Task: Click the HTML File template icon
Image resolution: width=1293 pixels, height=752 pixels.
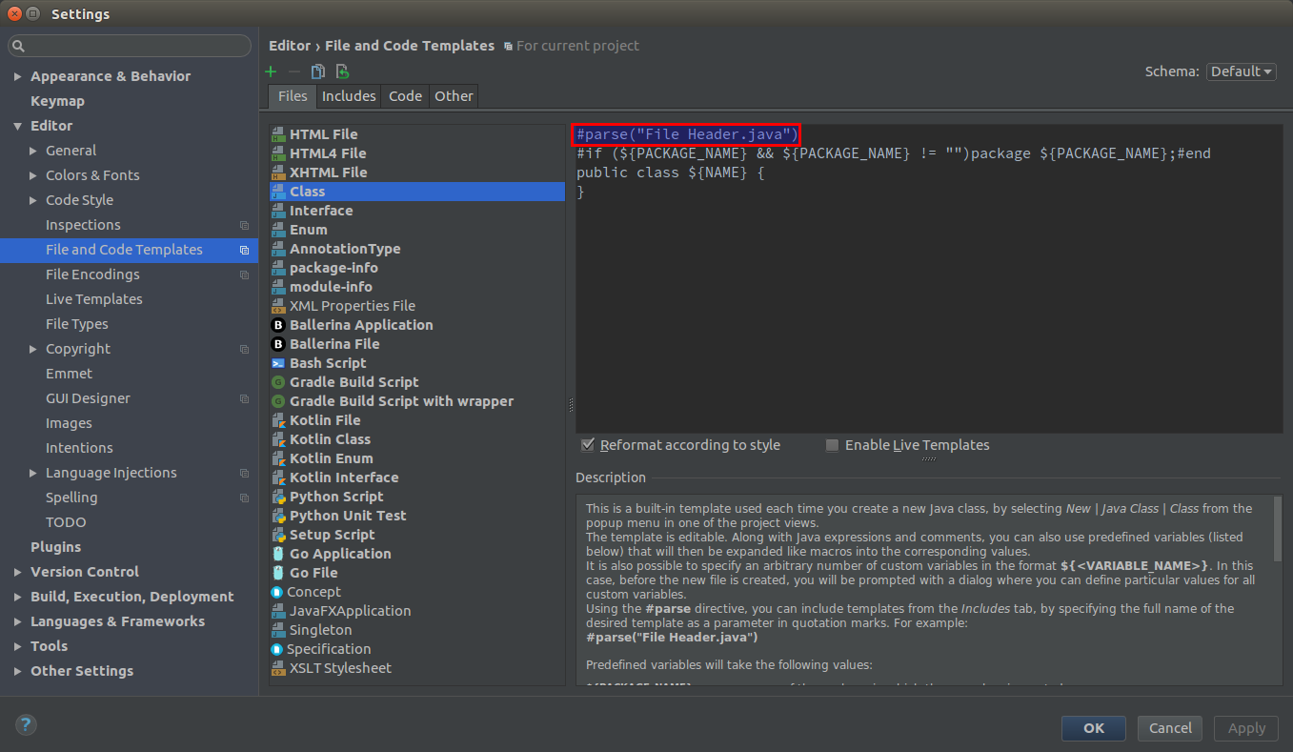Action: coord(278,134)
